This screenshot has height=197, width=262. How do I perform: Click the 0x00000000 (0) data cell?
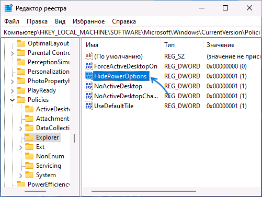point(226,66)
